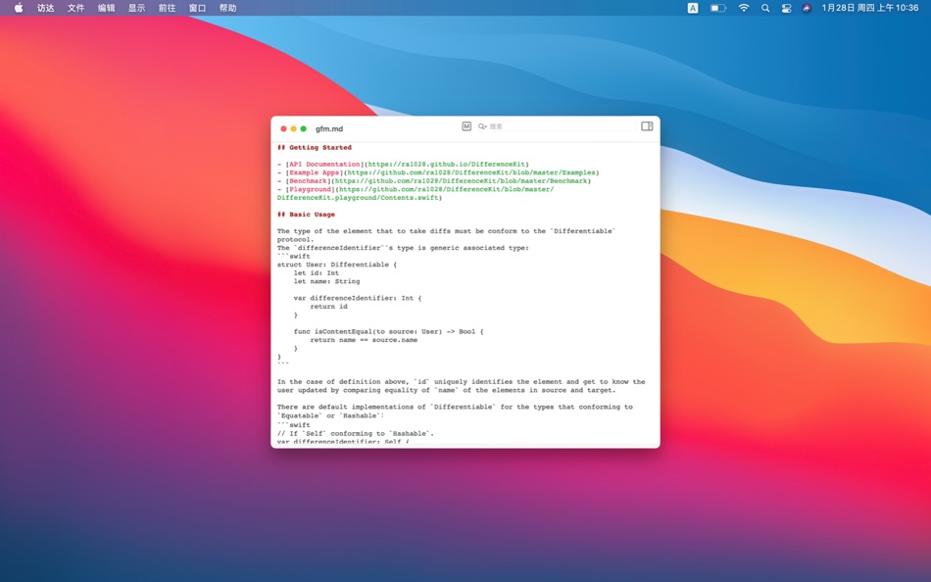Click the '## Basic Usage' heading
The width and height of the screenshot is (931, 582).
(x=306, y=215)
